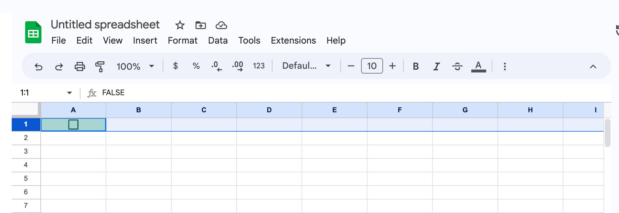Rename the Untitled spreadsheet title
Image resolution: width=619 pixels, height=213 pixels.
click(x=105, y=25)
